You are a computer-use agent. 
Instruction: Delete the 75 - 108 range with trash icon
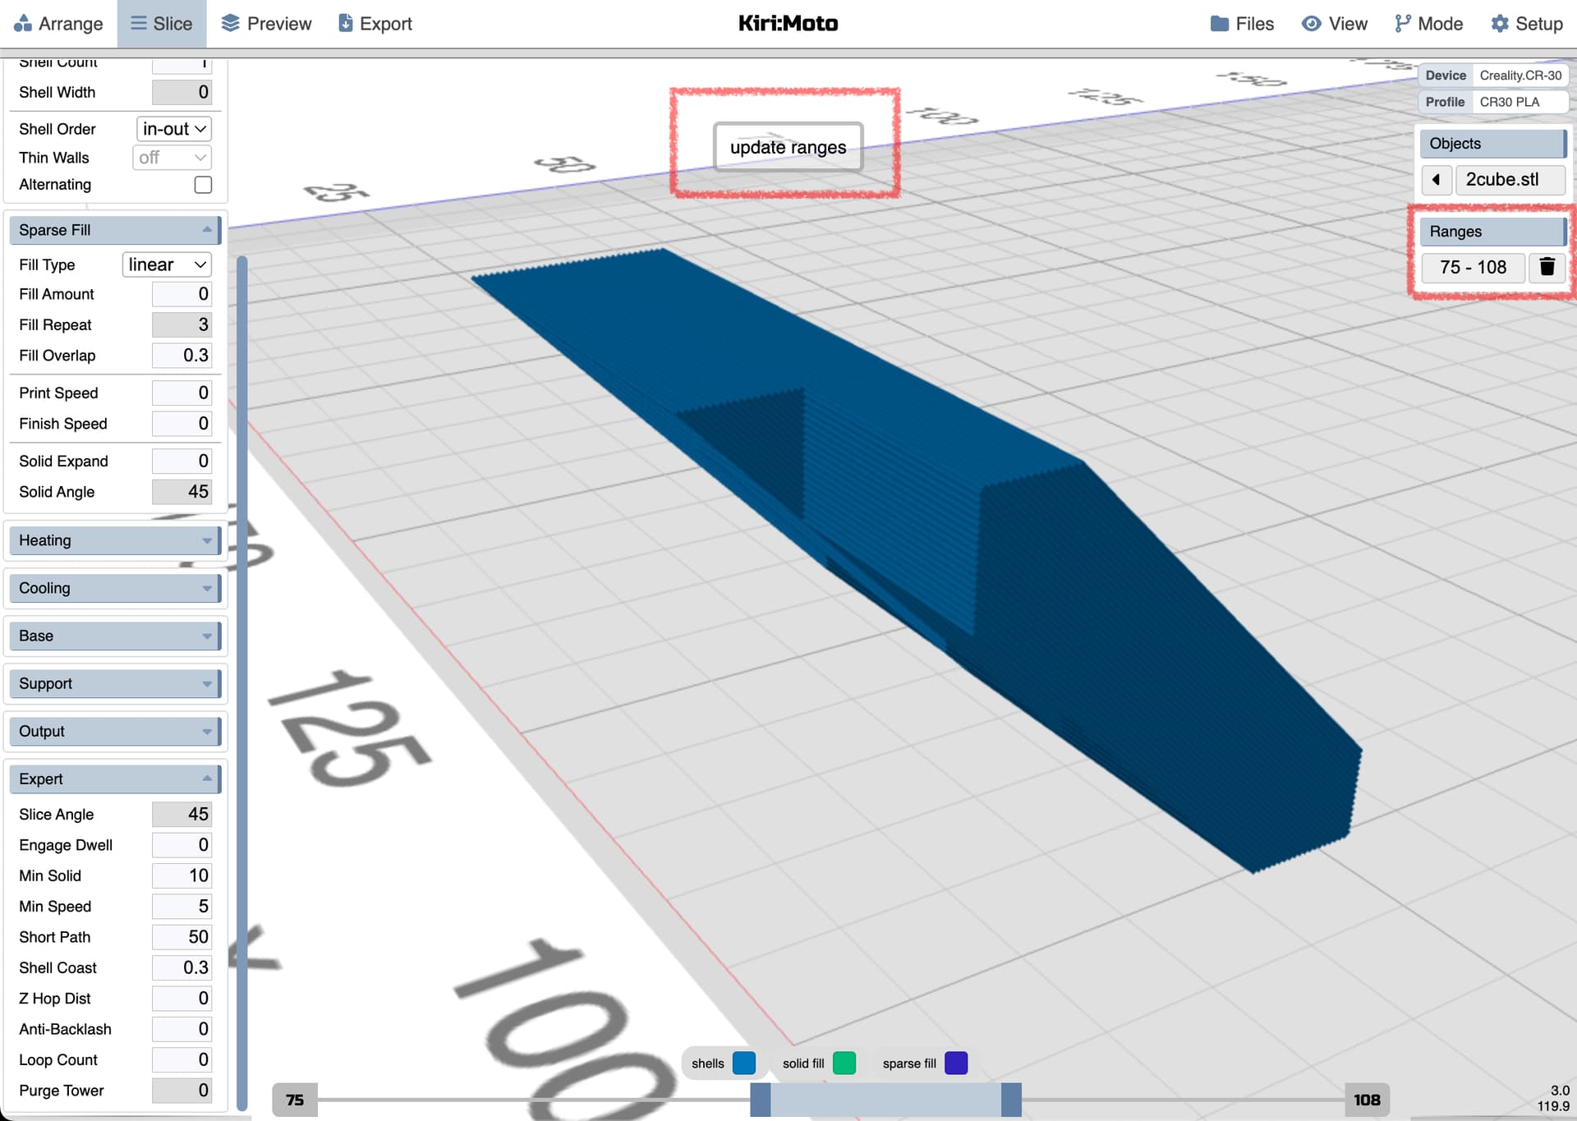coord(1547,267)
